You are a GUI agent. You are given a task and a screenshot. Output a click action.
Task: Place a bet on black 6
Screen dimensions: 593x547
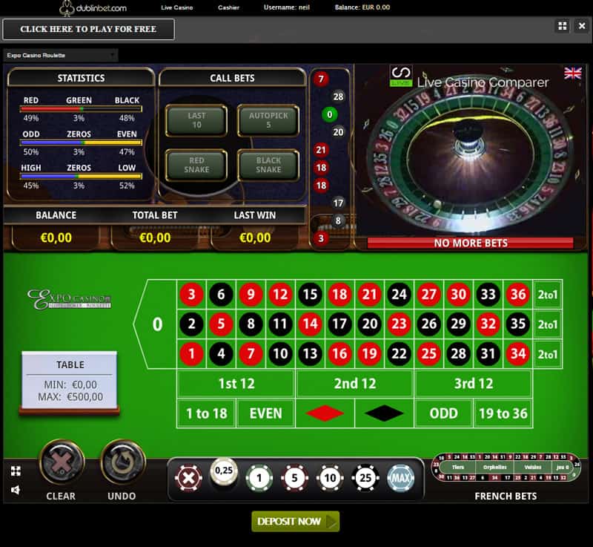221,294
